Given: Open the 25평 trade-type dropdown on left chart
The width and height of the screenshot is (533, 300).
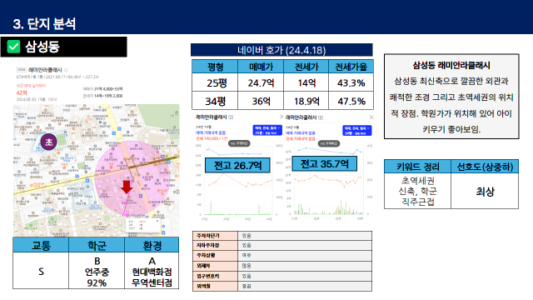Looking at the screenshot, I should click(x=266, y=130).
